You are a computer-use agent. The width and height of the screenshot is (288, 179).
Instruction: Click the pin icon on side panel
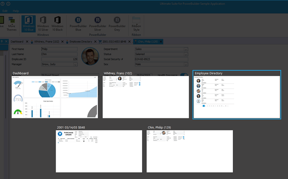pyautogui.click(x=1, y=41)
